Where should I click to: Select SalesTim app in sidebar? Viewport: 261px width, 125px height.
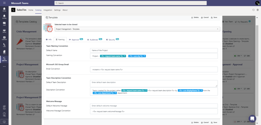coord(4,59)
